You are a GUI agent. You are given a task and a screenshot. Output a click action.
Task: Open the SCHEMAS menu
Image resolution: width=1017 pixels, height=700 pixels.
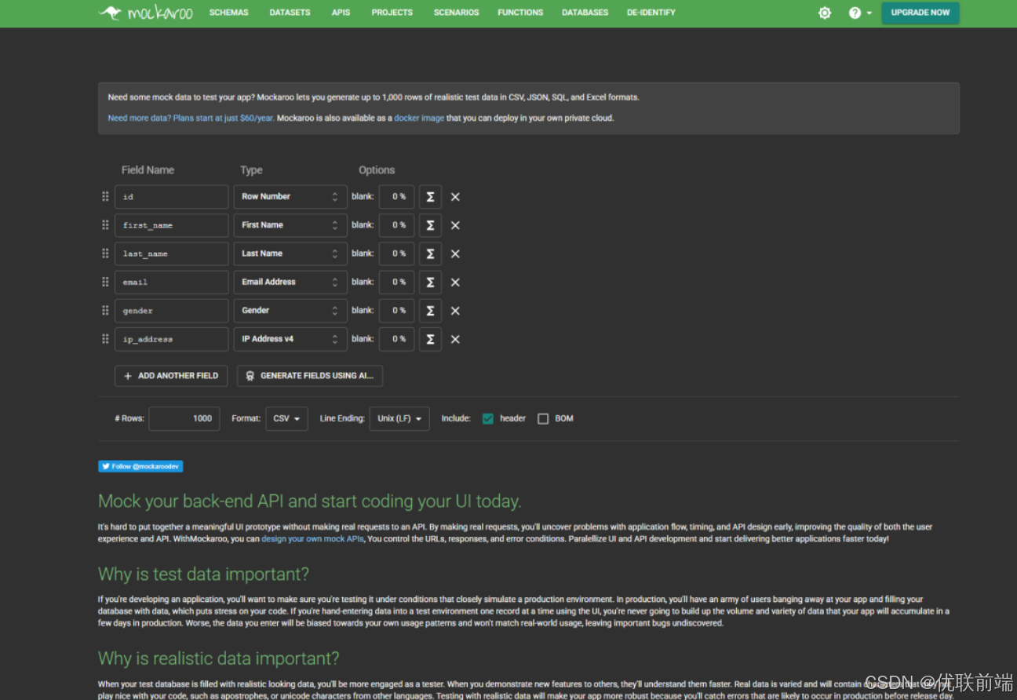coord(229,13)
